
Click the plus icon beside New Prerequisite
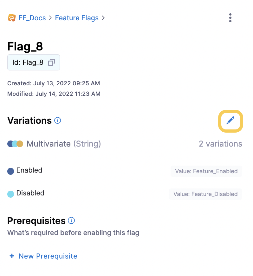click(x=12, y=256)
